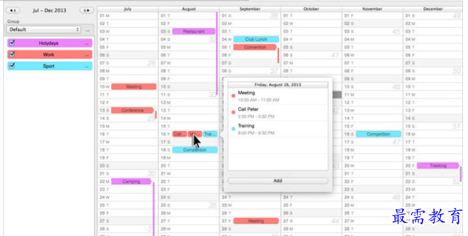The height and width of the screenshot is (236, 468).
Task: Select the Club Lunch event in September
Action: (256, 39)
